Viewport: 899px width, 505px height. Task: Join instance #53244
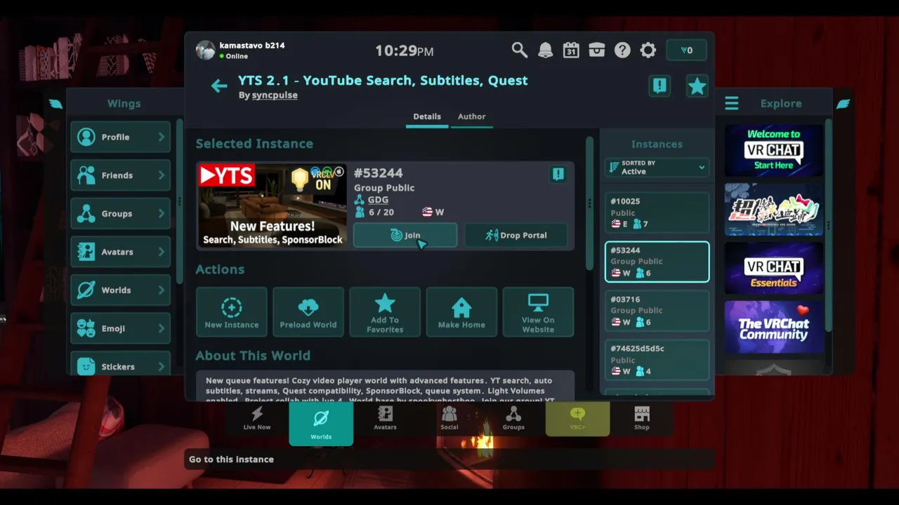click(x=405, y=235)
